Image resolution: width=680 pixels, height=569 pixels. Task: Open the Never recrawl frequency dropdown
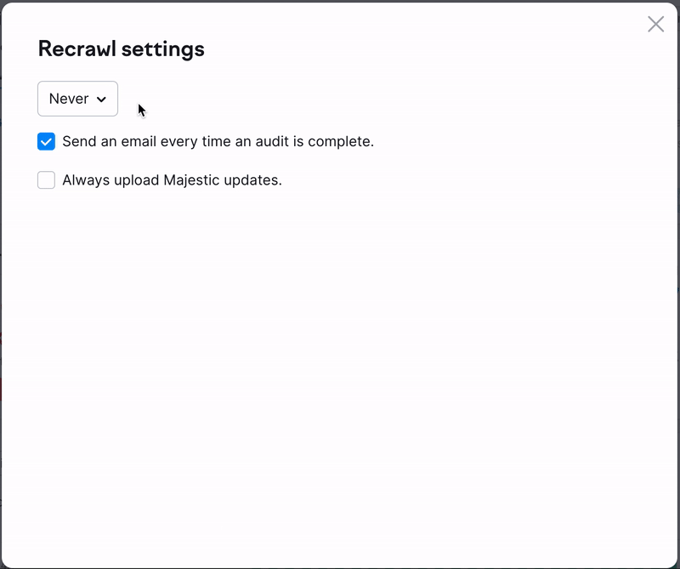[77, 99]
